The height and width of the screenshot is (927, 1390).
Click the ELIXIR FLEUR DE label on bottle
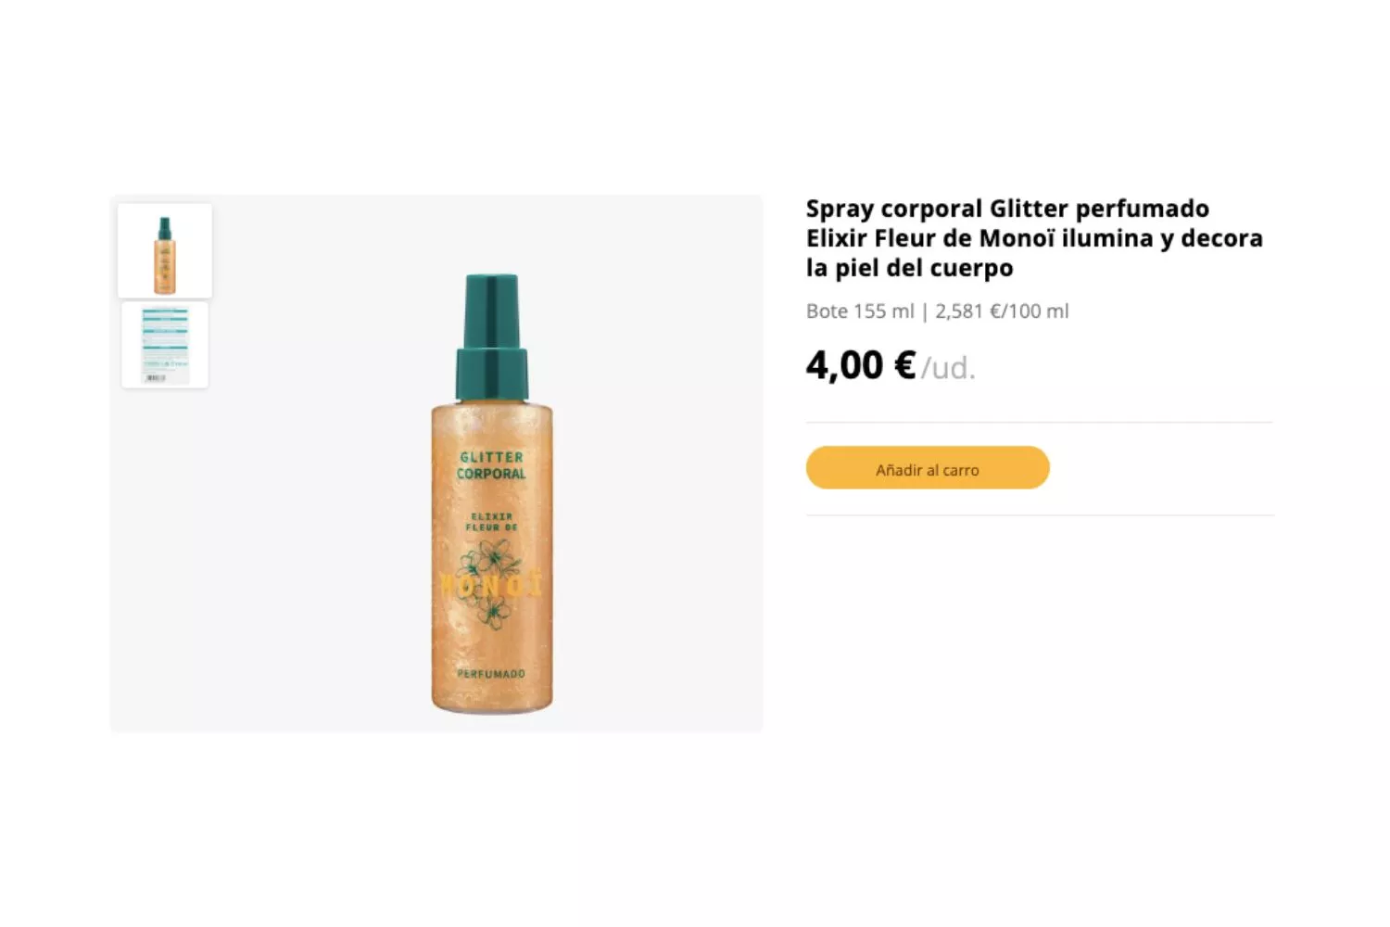click(491, 522)
